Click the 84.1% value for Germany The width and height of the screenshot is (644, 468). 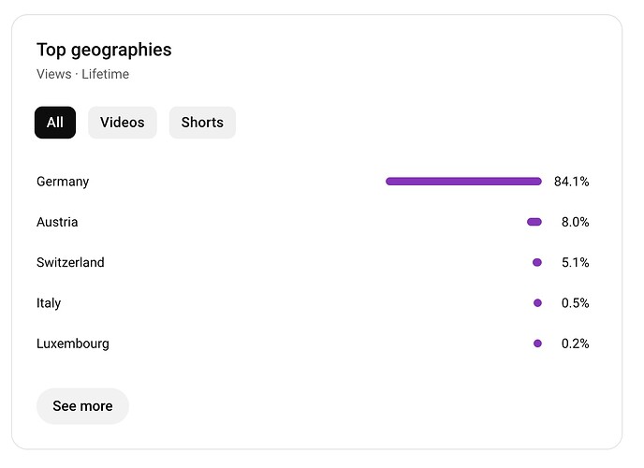coord(571,182)
